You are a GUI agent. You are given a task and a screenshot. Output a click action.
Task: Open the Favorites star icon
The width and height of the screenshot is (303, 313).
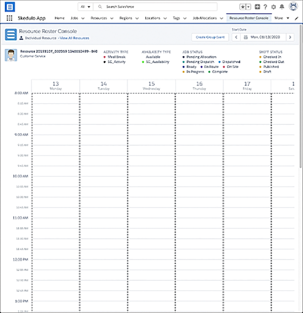(x=243, y=7)
